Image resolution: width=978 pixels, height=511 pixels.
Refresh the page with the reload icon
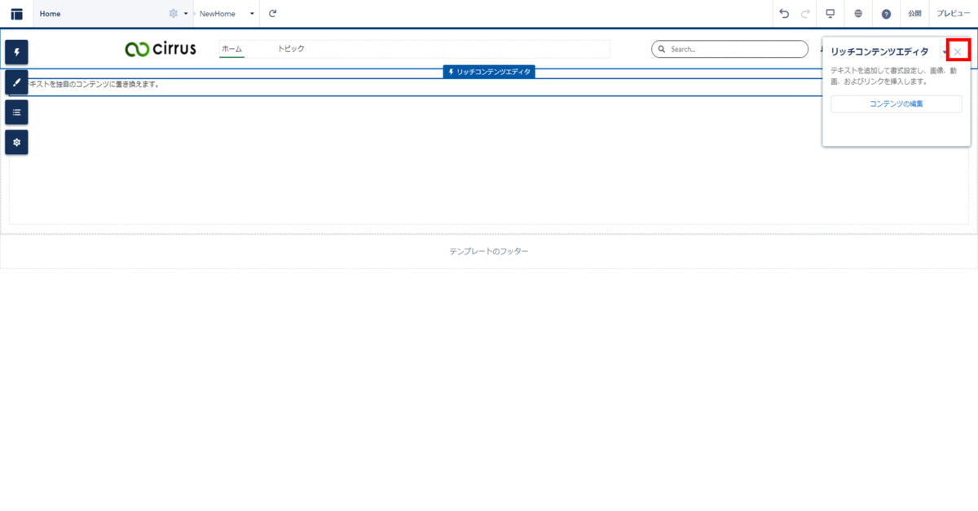click(273, 14)
